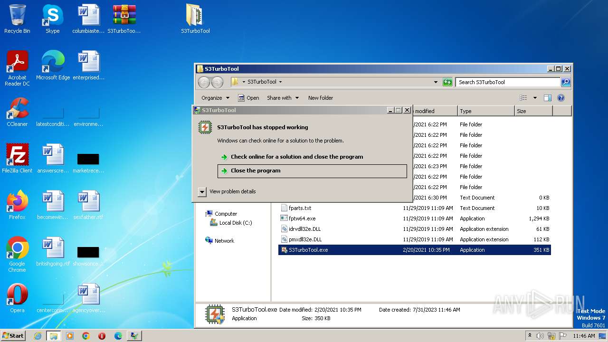Open Microsoft Edge desktop shortcut
The width and height of the screenshot is (608, 342).
53,66
